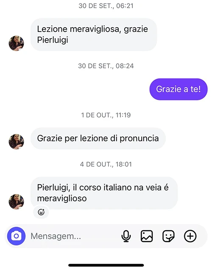The width and height of the screenshot is (212, 271).
Task: Select the 'Lezione meravigliosa, grazie Pierluigi' message
Action: coord(94,34)
